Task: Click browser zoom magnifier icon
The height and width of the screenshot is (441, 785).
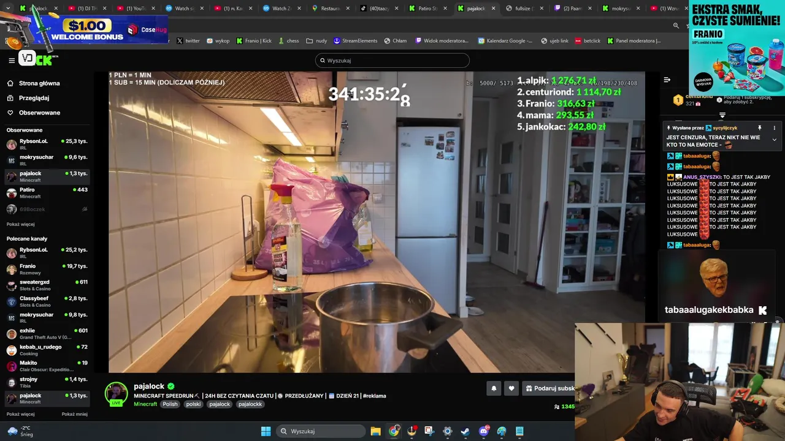Action: point(676,26)
